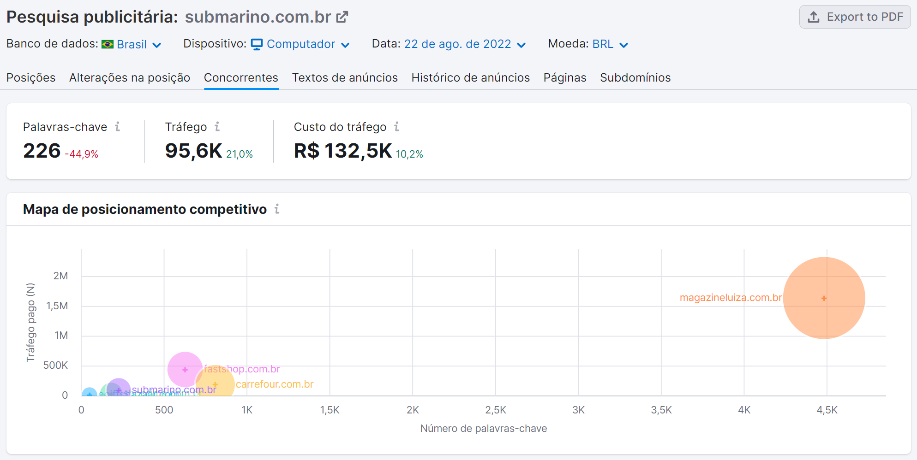The height and width of the screenshot is (460, 917).
Task: Click the 10,2% cost change
Action: coord(409,154)
